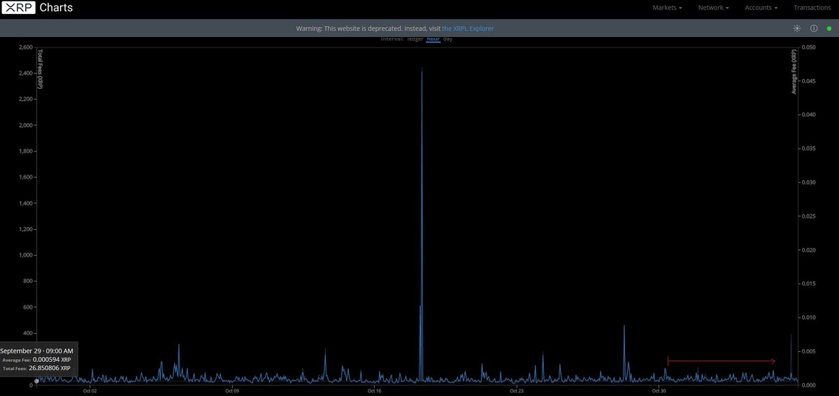This screenshot has height=396, width=839.
Task: Click the green connection status indicator
Action: point(829,29)
